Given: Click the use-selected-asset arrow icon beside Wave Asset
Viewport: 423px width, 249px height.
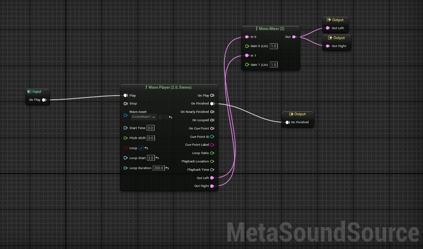Looking at the screenshot, I should pos(161,117).
